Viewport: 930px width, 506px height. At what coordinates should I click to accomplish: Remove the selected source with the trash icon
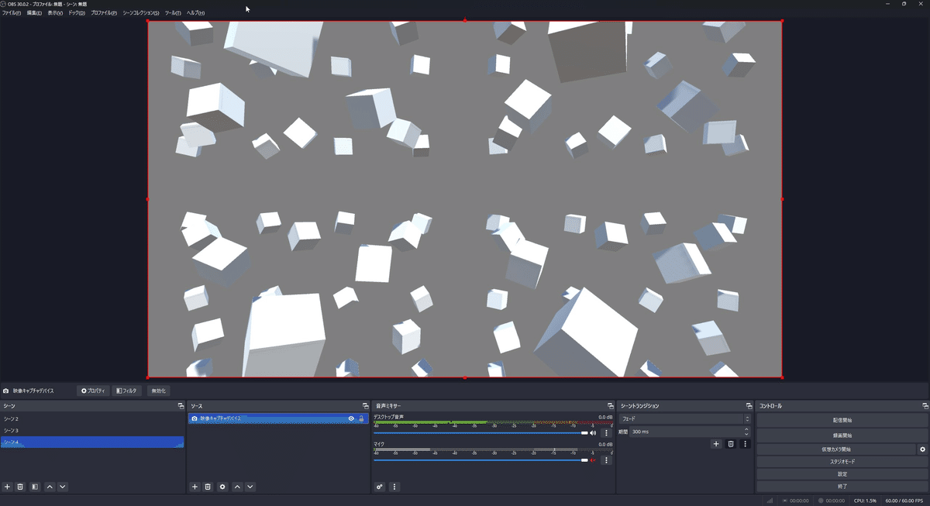[x=208, y=487]
